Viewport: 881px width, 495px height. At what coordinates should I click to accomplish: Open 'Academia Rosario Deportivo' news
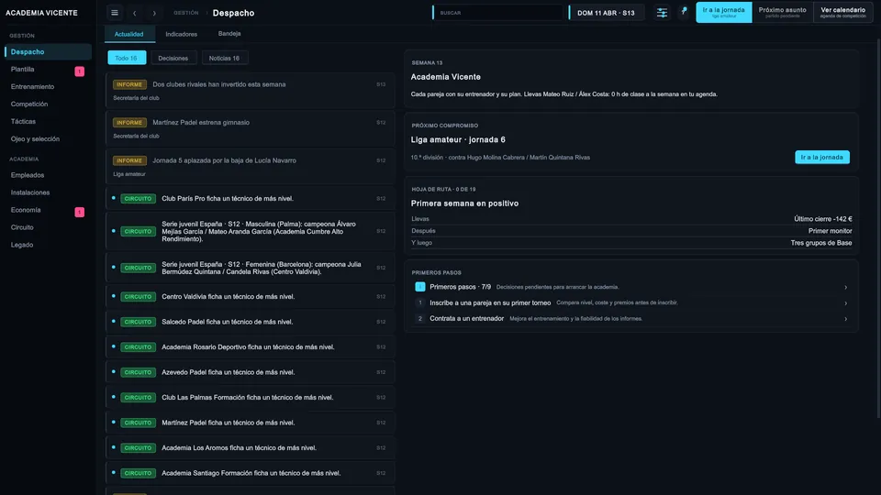click(250, 346)
